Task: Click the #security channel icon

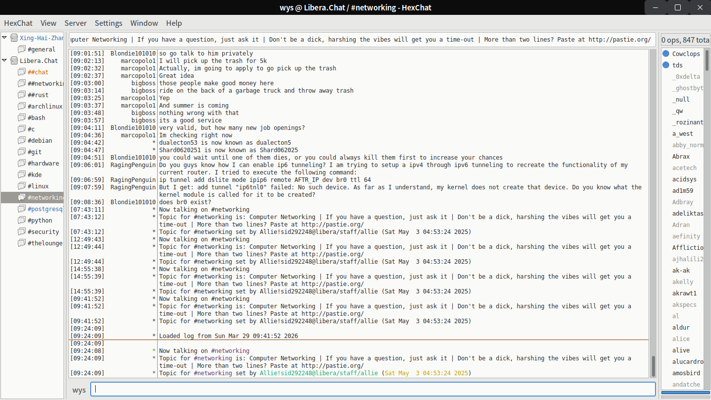Action: click(x=22, y=231)
